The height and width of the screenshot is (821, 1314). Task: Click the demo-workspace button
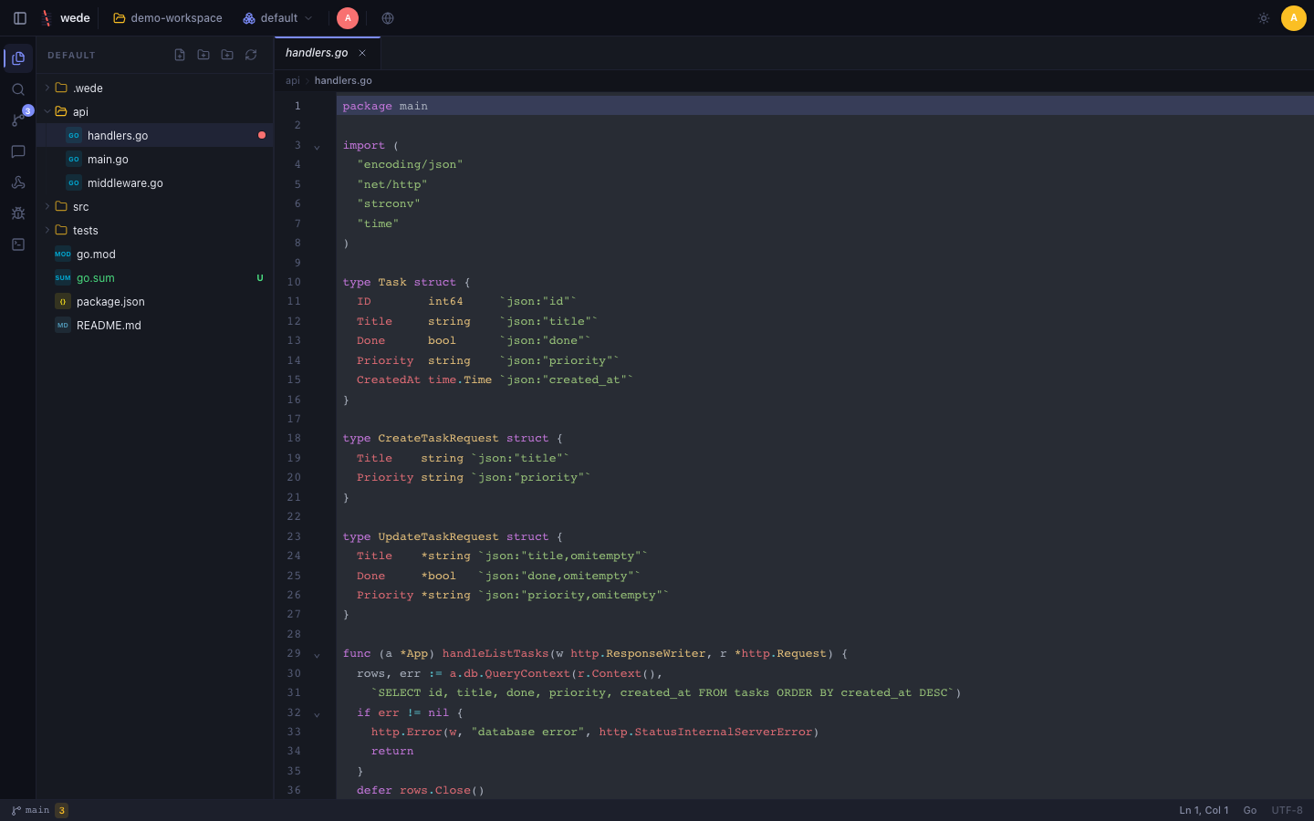point(168,18)
